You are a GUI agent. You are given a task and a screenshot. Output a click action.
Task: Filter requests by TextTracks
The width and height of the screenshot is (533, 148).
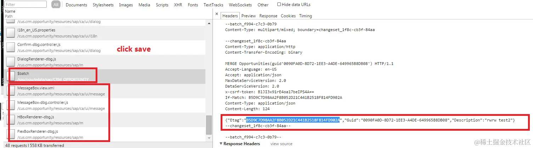pyautogui.click(x=214, y=5)
